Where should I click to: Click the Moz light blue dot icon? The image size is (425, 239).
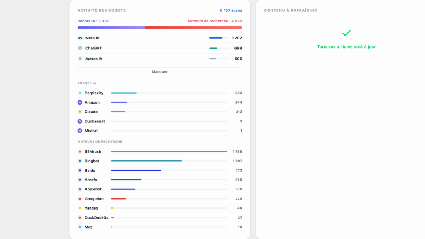[x=80, y=227]
